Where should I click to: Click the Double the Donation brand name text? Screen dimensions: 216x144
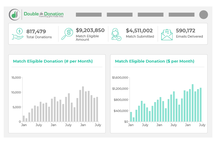pos(44,14)
